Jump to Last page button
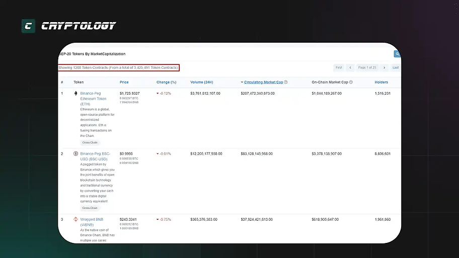Screen dimensions: 459x258 [396, 67]
